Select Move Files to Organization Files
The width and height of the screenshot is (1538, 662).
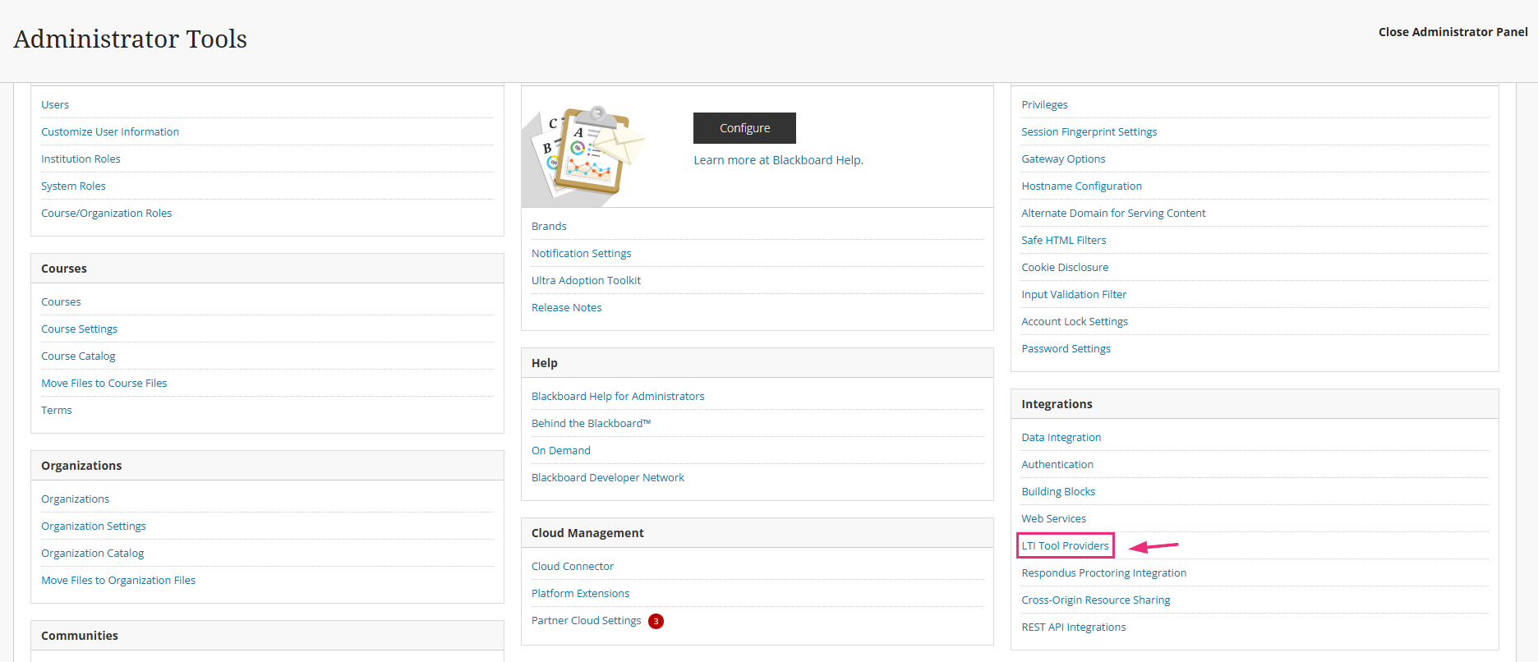click(118, 581)
